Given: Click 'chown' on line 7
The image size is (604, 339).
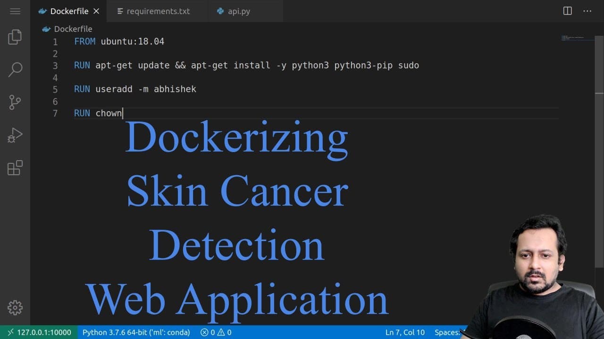Looking at the screenshot, I should pos(109,113).
